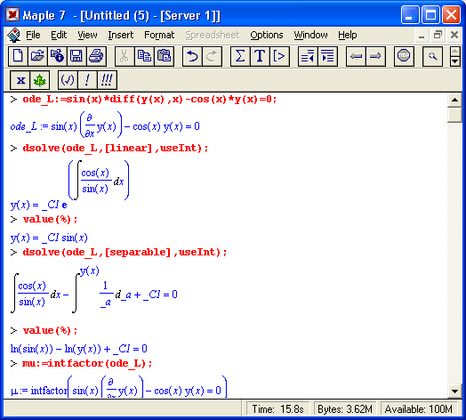Click the Bytes: 3.62M status field
The width and height of the screenshot is (466, 420).
345,409
